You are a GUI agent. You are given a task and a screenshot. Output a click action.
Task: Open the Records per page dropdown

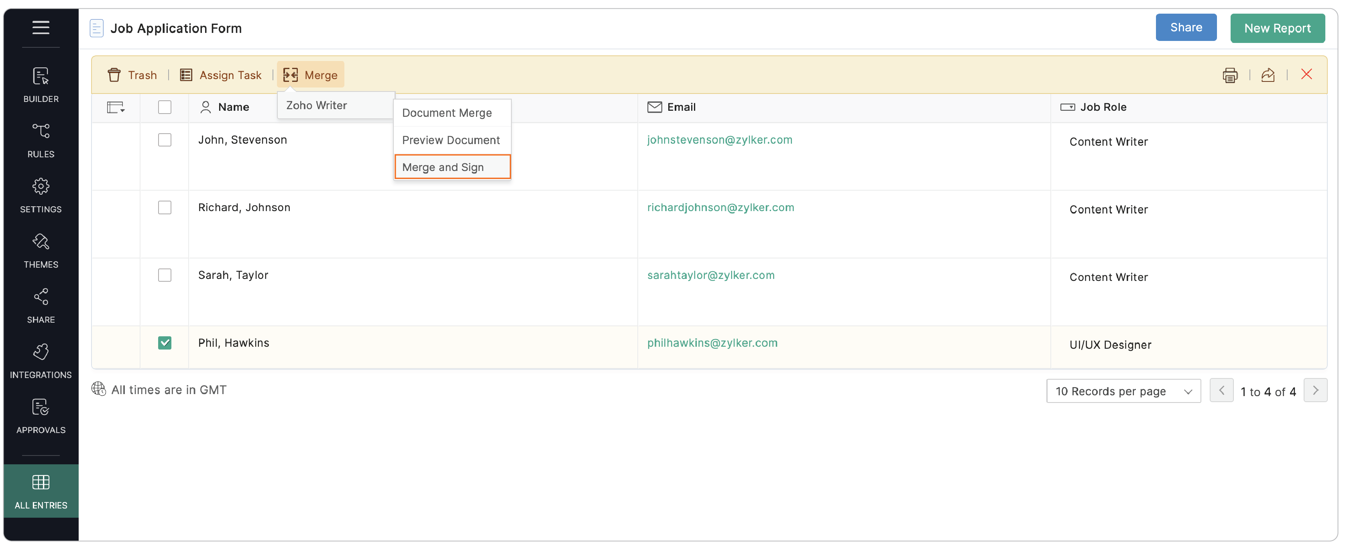1123,390
